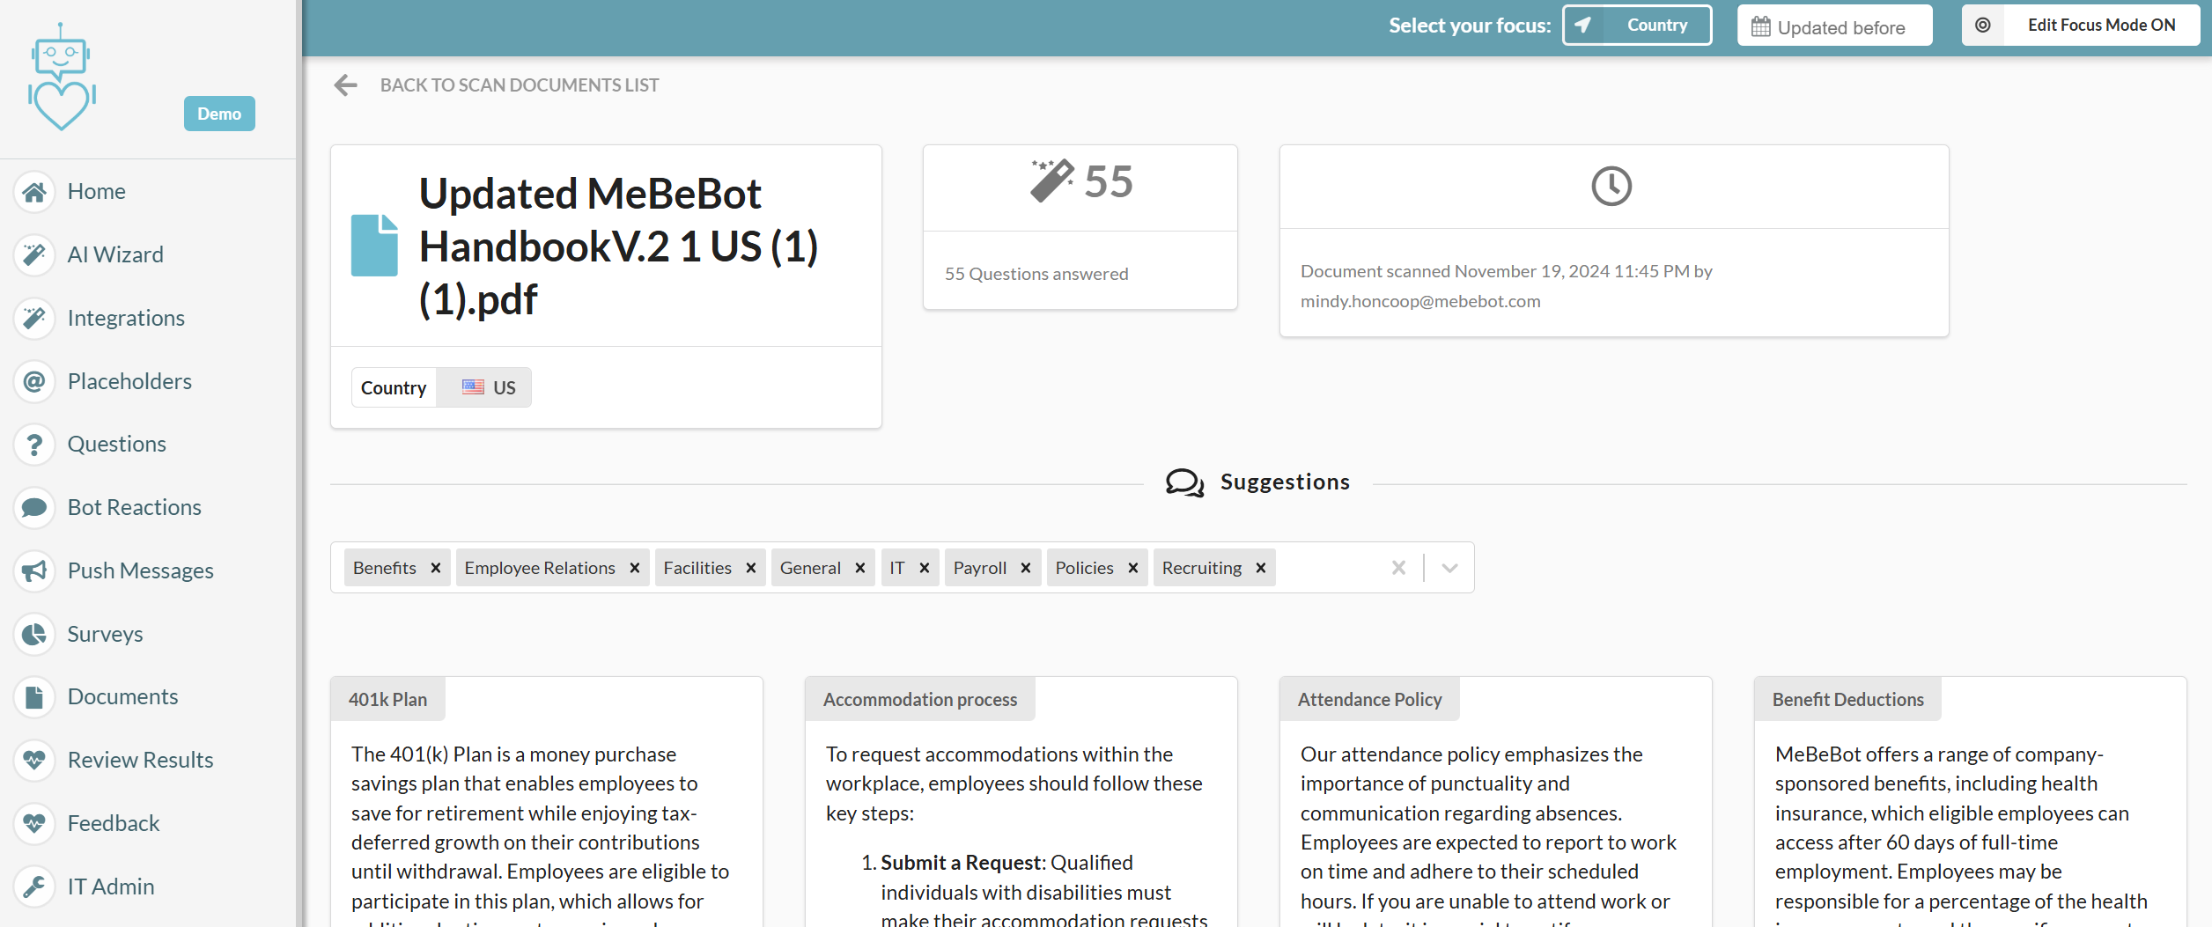Clear all selected category tags
This screenshot has width=2212, height=927.
click(x=1398, y=568)
